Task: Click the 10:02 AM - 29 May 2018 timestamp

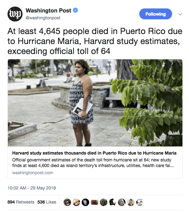Action: (32, 188)
